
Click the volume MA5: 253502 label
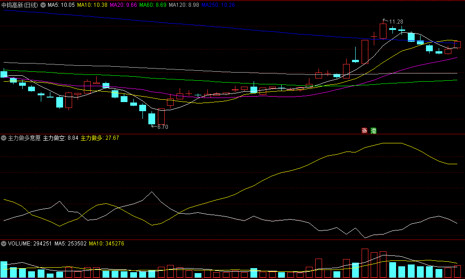(70, 244)
